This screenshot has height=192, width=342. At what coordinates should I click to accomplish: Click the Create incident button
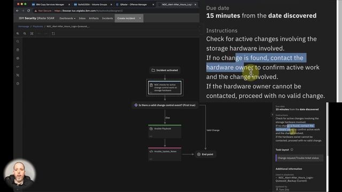126,18
